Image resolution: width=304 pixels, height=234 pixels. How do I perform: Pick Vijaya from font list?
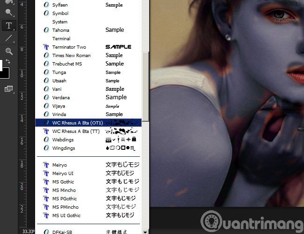[x=88, y=106]
